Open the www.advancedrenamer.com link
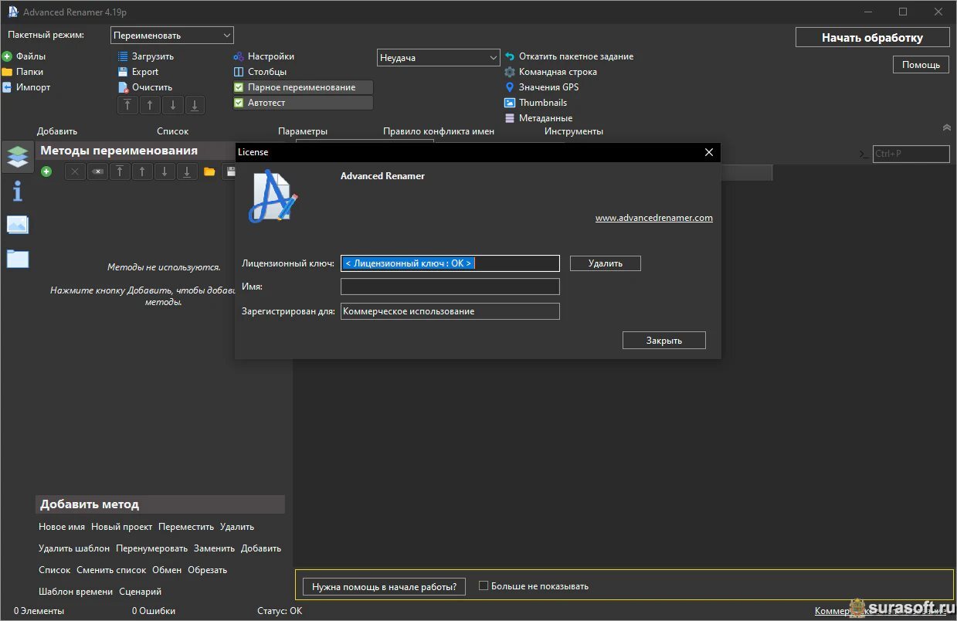This screenshot has height=621, width=957. (653, 218)
